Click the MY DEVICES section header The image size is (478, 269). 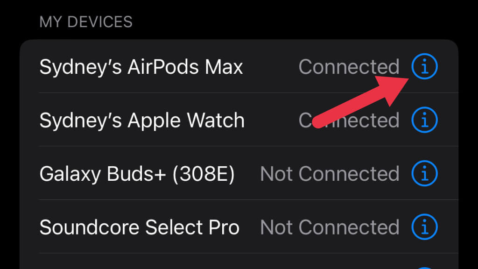point(86,22)
